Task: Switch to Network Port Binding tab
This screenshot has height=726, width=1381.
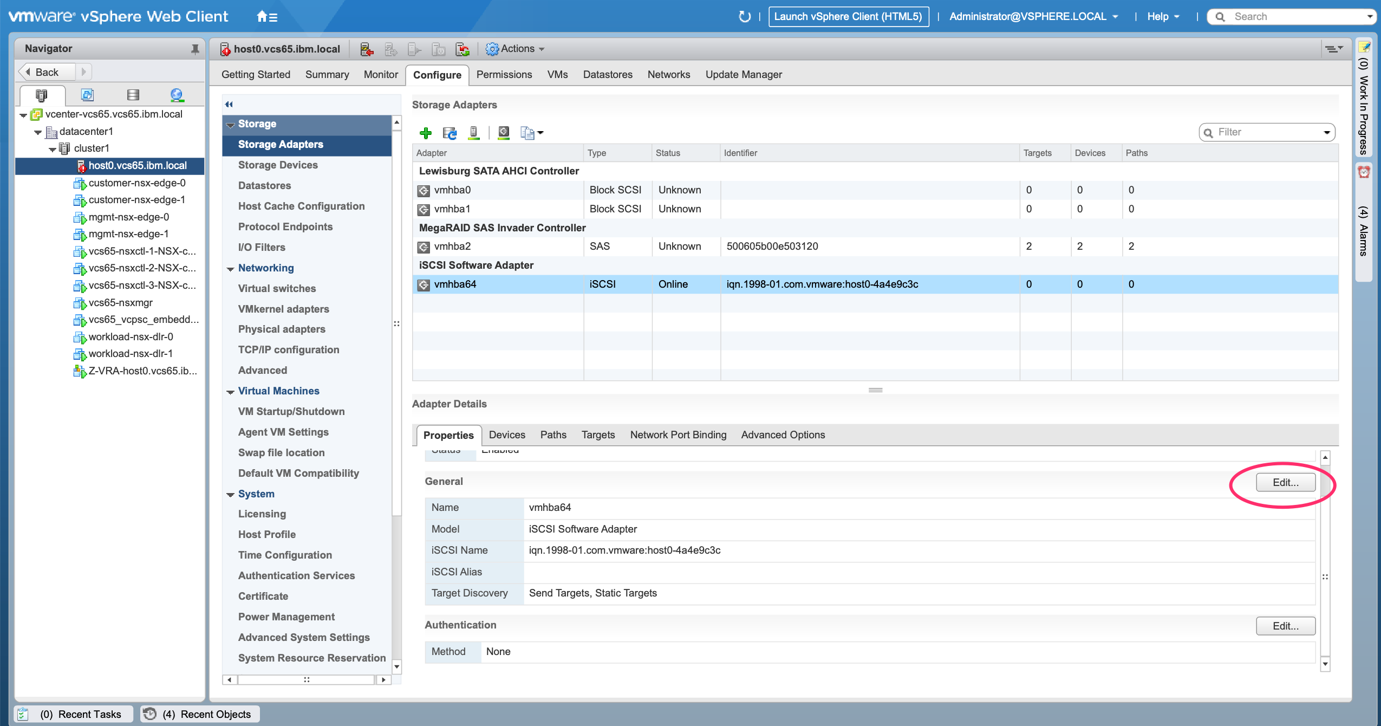Action: point(678,435)
